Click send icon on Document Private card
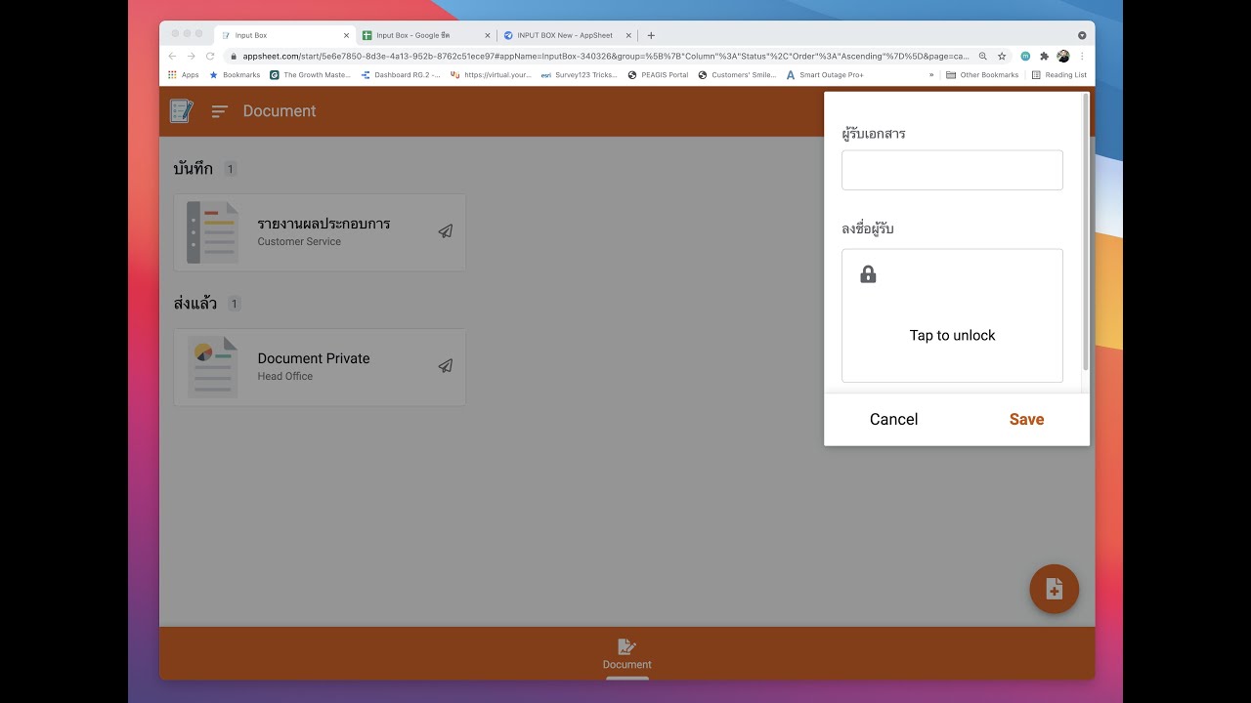The height and width of the screenshot is (703, 1251). click(445, 366)
